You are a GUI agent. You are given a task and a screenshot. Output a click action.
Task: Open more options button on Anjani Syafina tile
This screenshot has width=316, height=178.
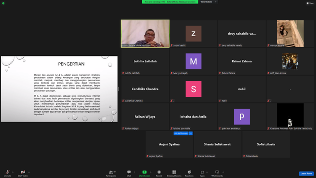click(191, 133)
